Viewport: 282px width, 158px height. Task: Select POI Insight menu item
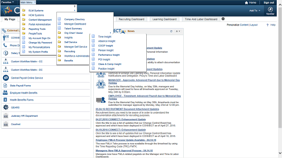click(104, 60)
